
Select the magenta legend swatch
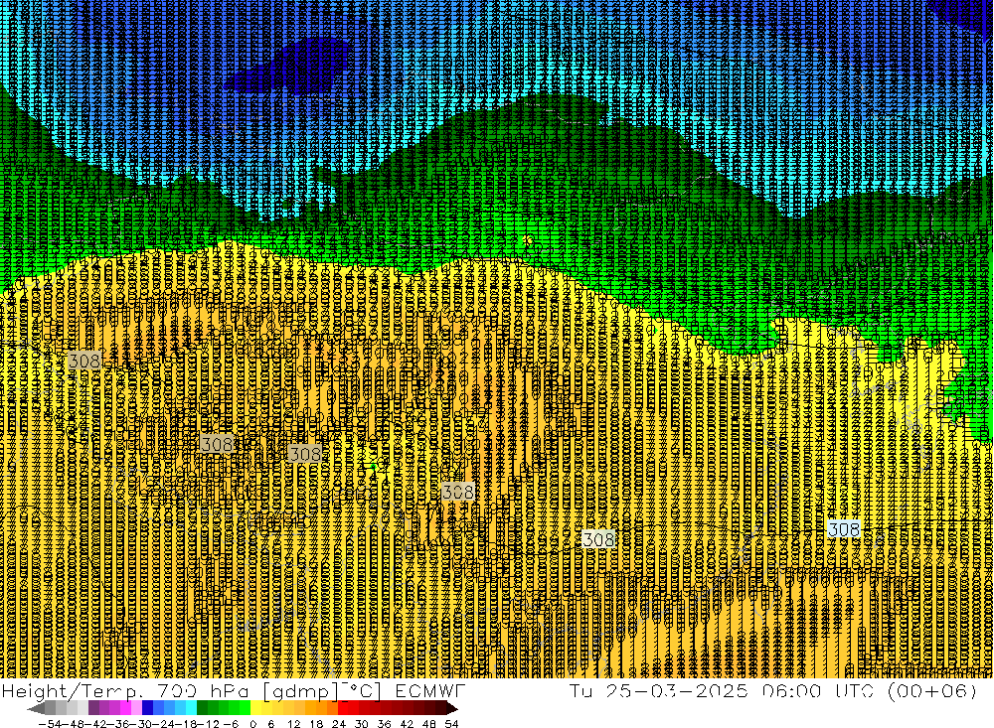pos(125,708)
